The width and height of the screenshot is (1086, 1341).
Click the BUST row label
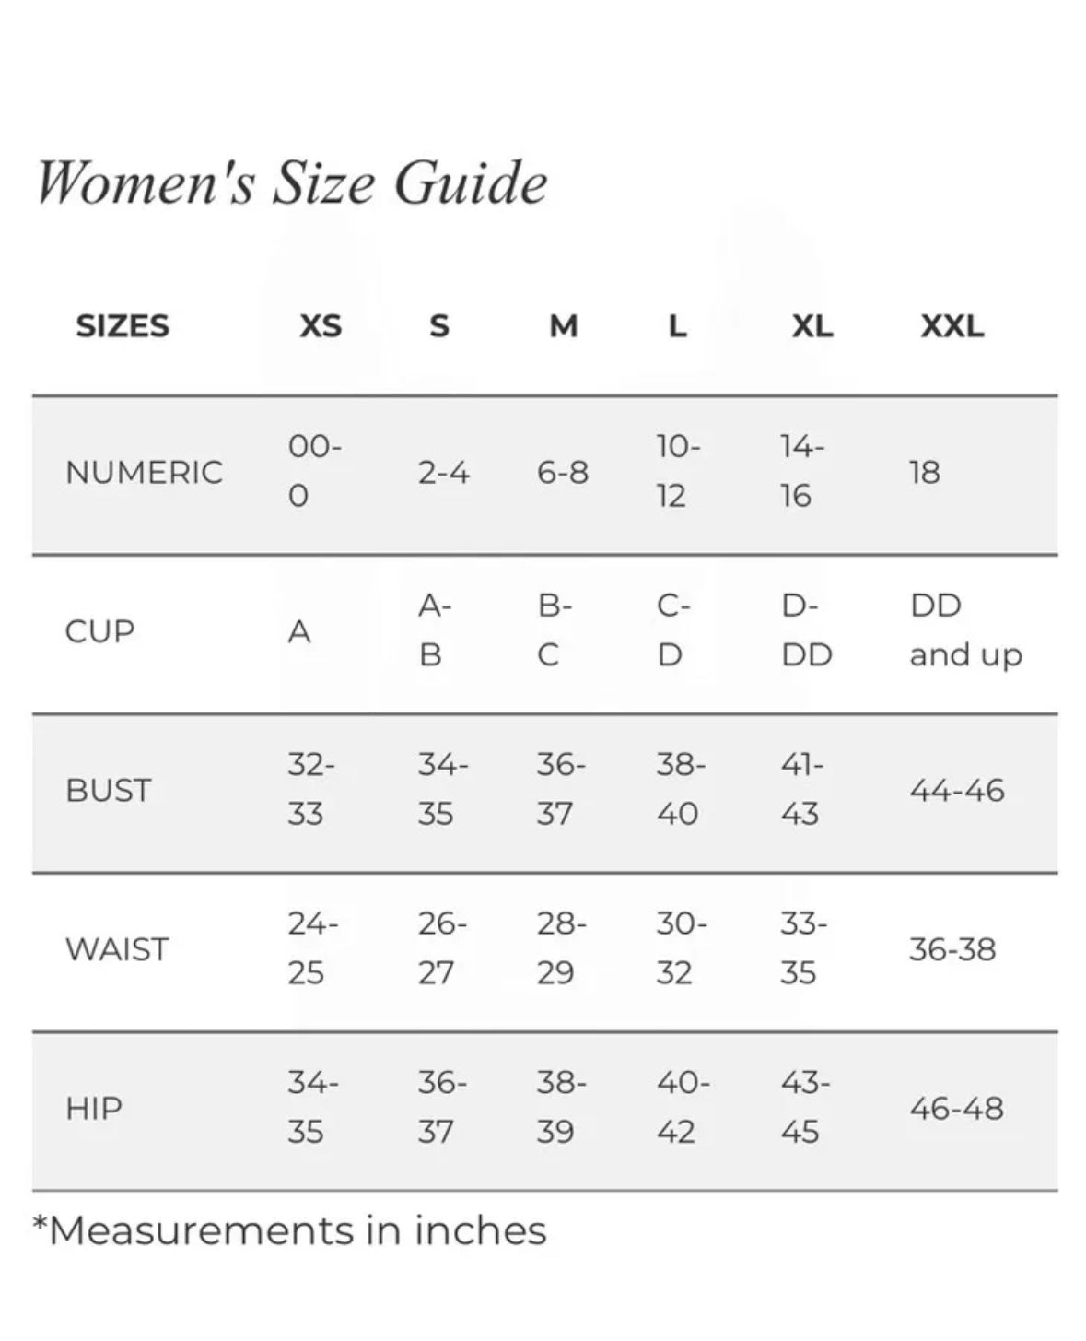point(109,790)
